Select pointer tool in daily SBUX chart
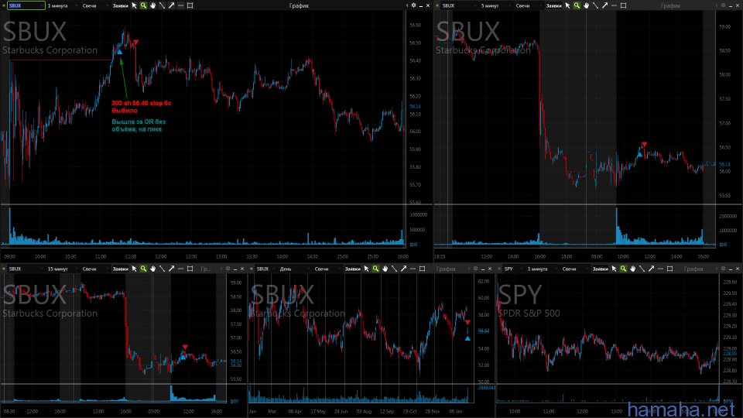 366,269
